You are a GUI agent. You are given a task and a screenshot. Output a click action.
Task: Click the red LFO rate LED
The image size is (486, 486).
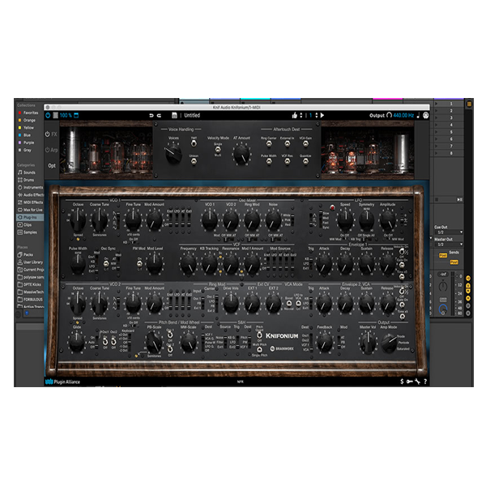[333, 207]
